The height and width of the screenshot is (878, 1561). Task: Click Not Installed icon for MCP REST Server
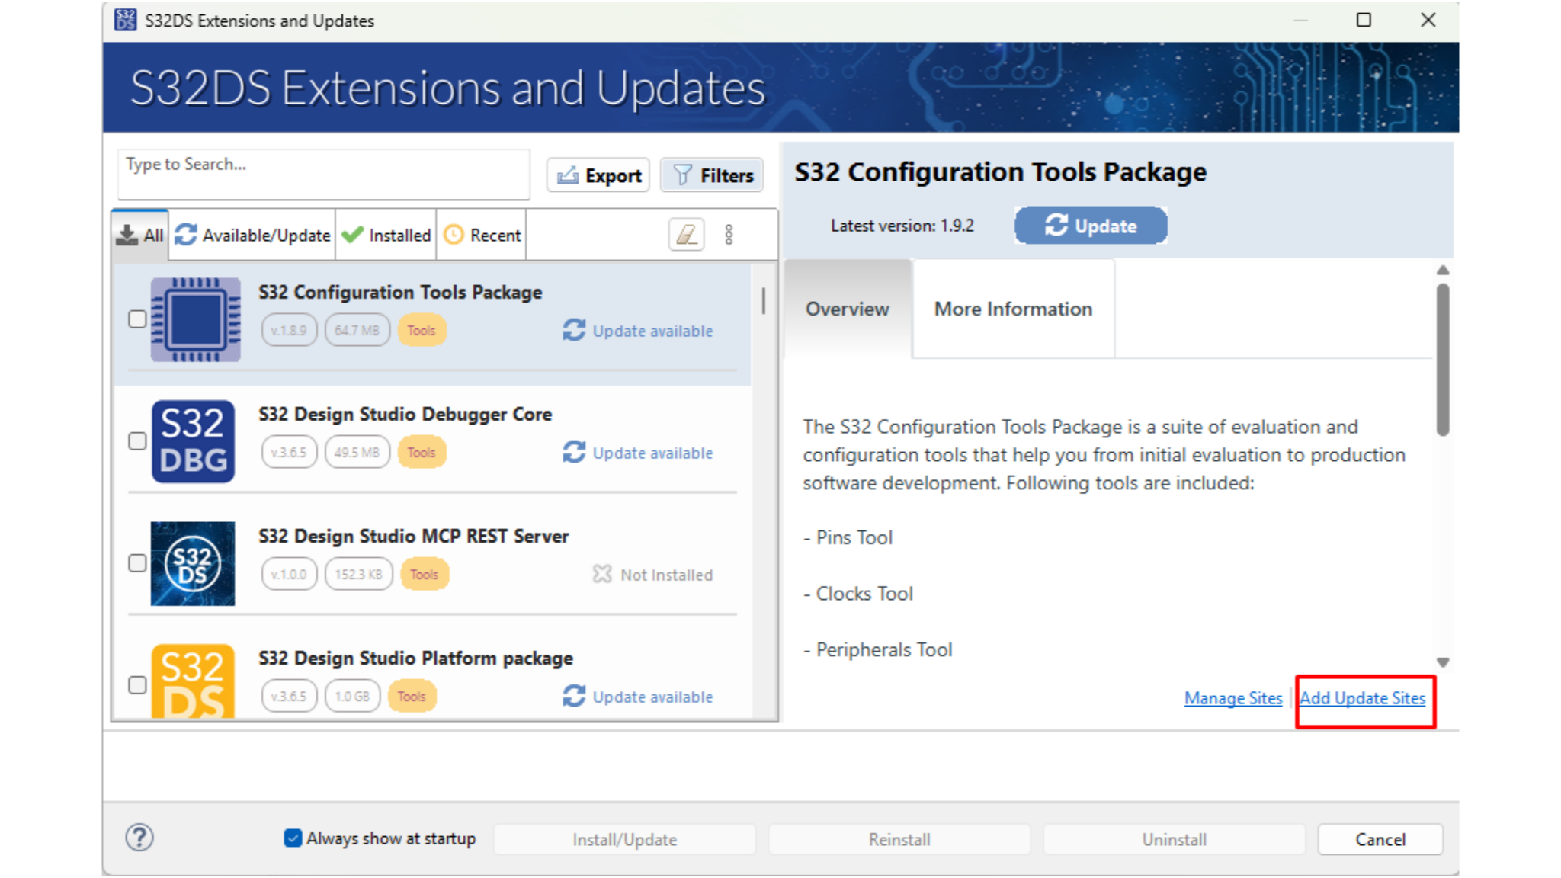click(x=602, y=574)
